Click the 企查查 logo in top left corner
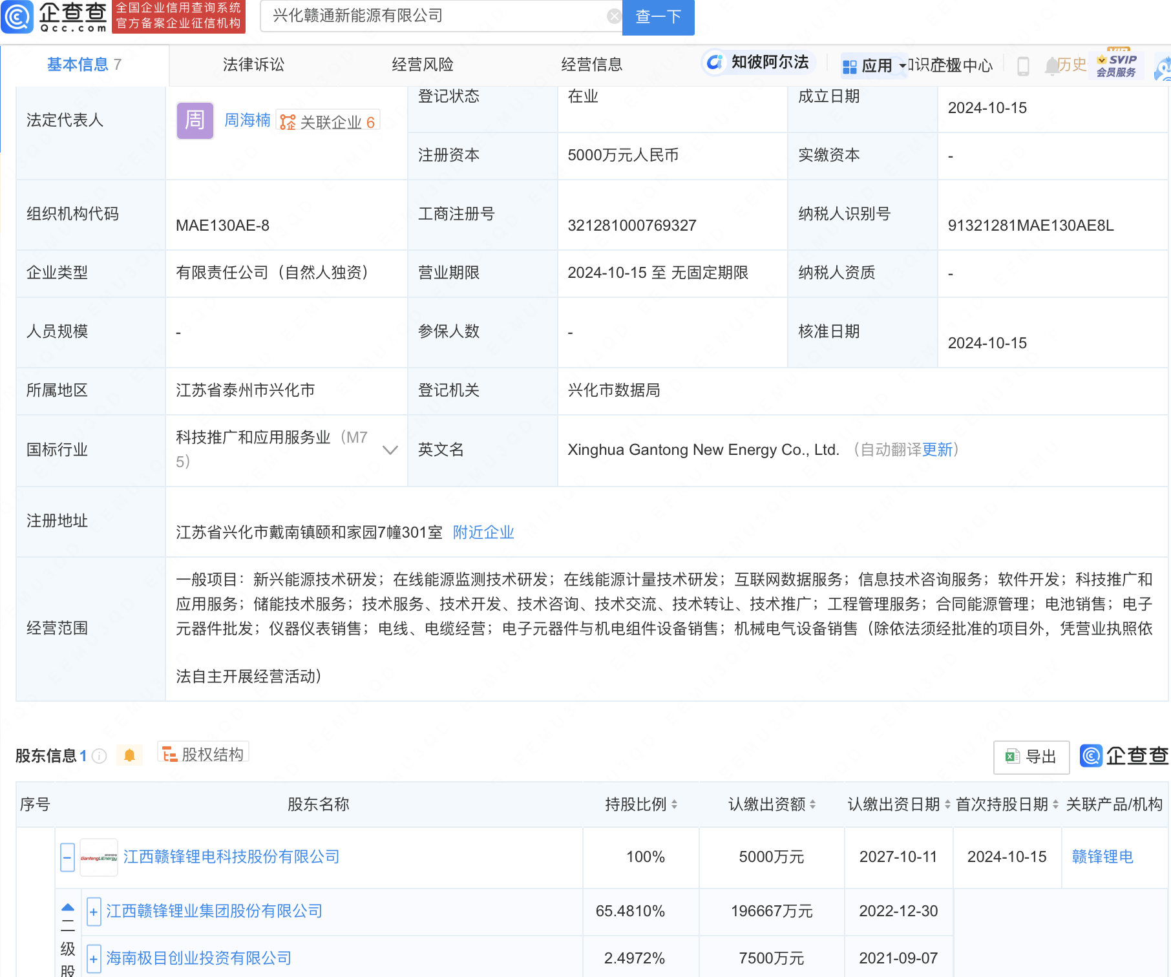This screenshot has height=977, width=1171. tap(55, 17)
